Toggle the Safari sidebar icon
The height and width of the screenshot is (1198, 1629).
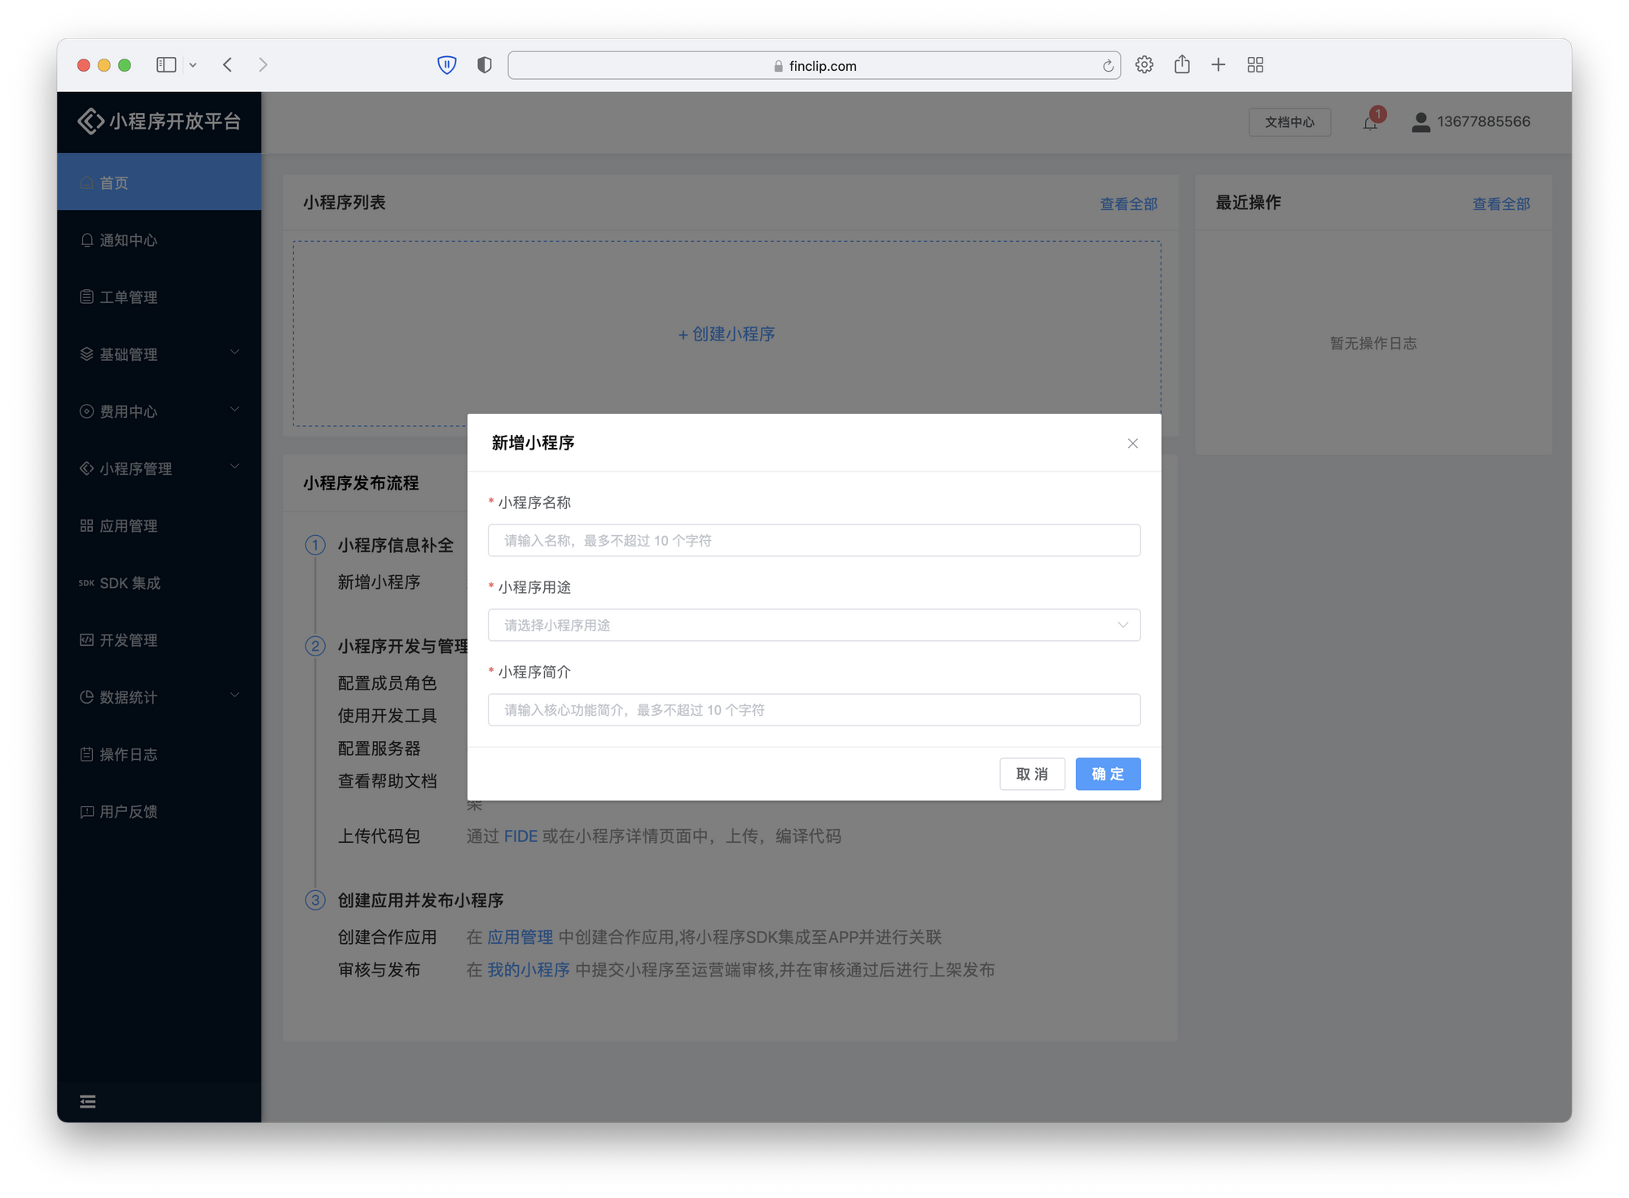[166, 65]
